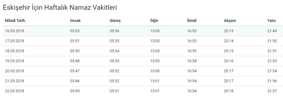Click İmsak time 03:53
The height and width of the screenshot is (99, 283).
point(75,31)
